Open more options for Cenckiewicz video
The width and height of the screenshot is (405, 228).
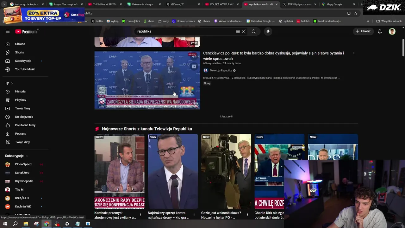[x=354, y=53]
